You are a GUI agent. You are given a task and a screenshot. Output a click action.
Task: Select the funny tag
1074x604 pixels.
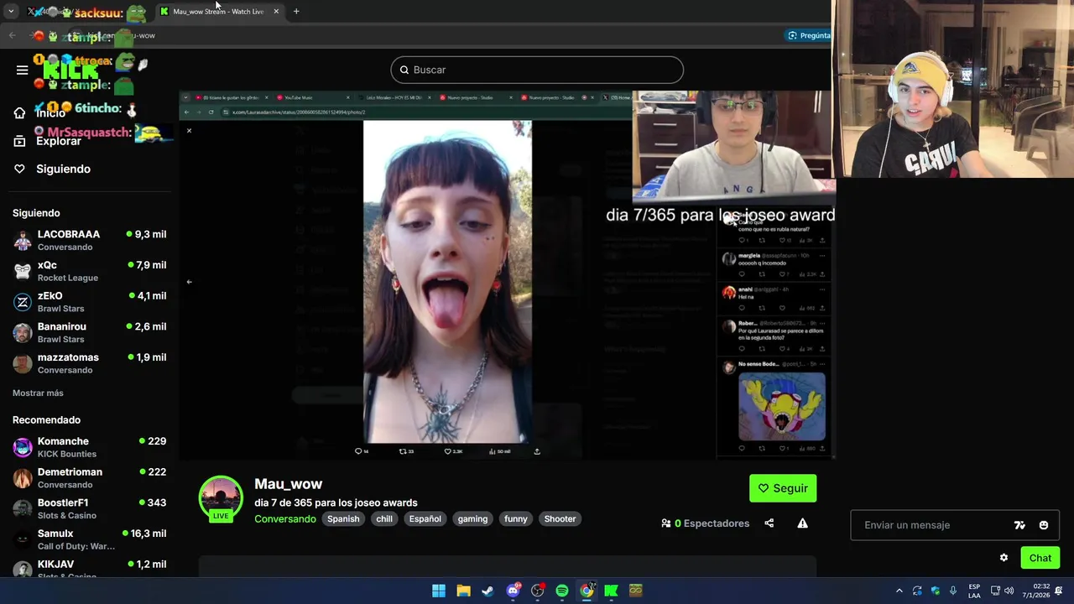516,519
